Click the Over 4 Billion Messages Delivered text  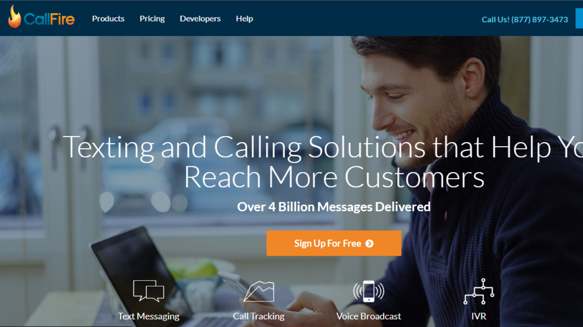[x=334, y=207]
